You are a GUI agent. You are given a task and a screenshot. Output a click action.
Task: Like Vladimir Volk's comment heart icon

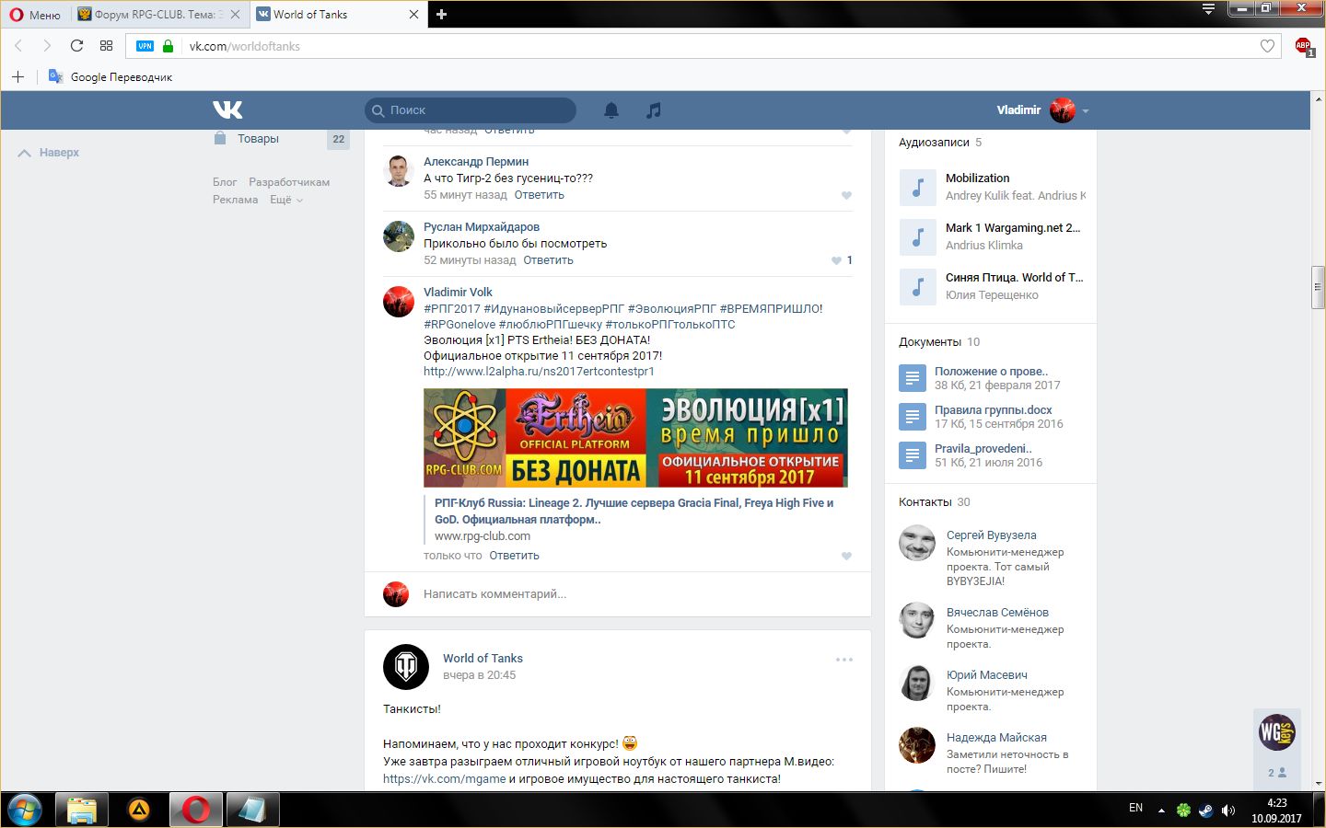coord(846,556)
